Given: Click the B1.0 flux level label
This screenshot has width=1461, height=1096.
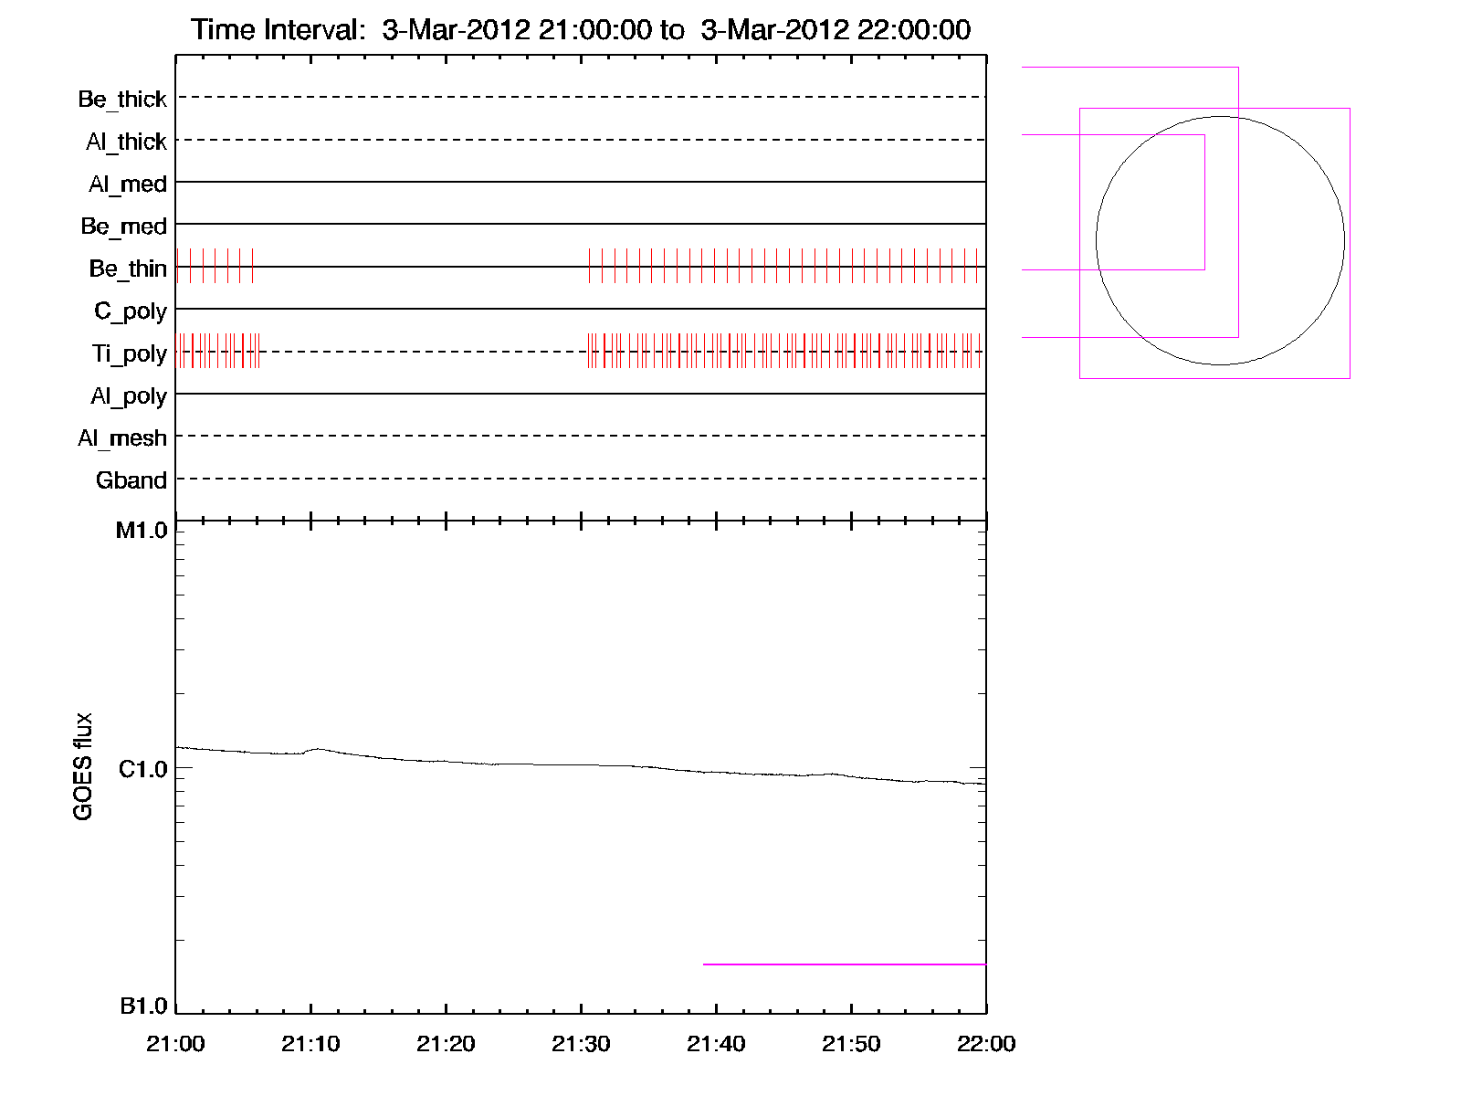Looking at the screenshot, I should [x=143, y=1006].
